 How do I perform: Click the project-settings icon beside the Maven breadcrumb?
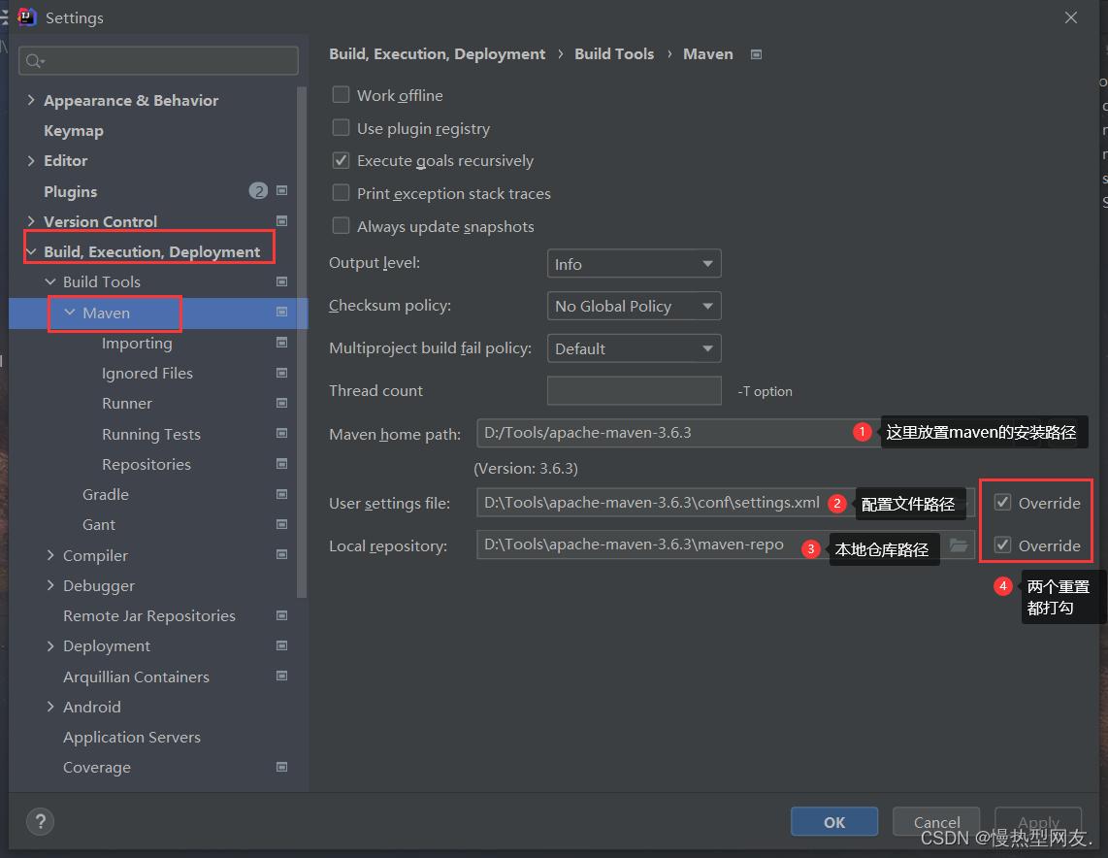[x=756, y=54]
